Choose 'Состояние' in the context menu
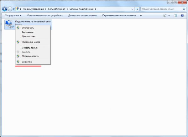This screenshot has width=188, height=137. pos(33,32)
